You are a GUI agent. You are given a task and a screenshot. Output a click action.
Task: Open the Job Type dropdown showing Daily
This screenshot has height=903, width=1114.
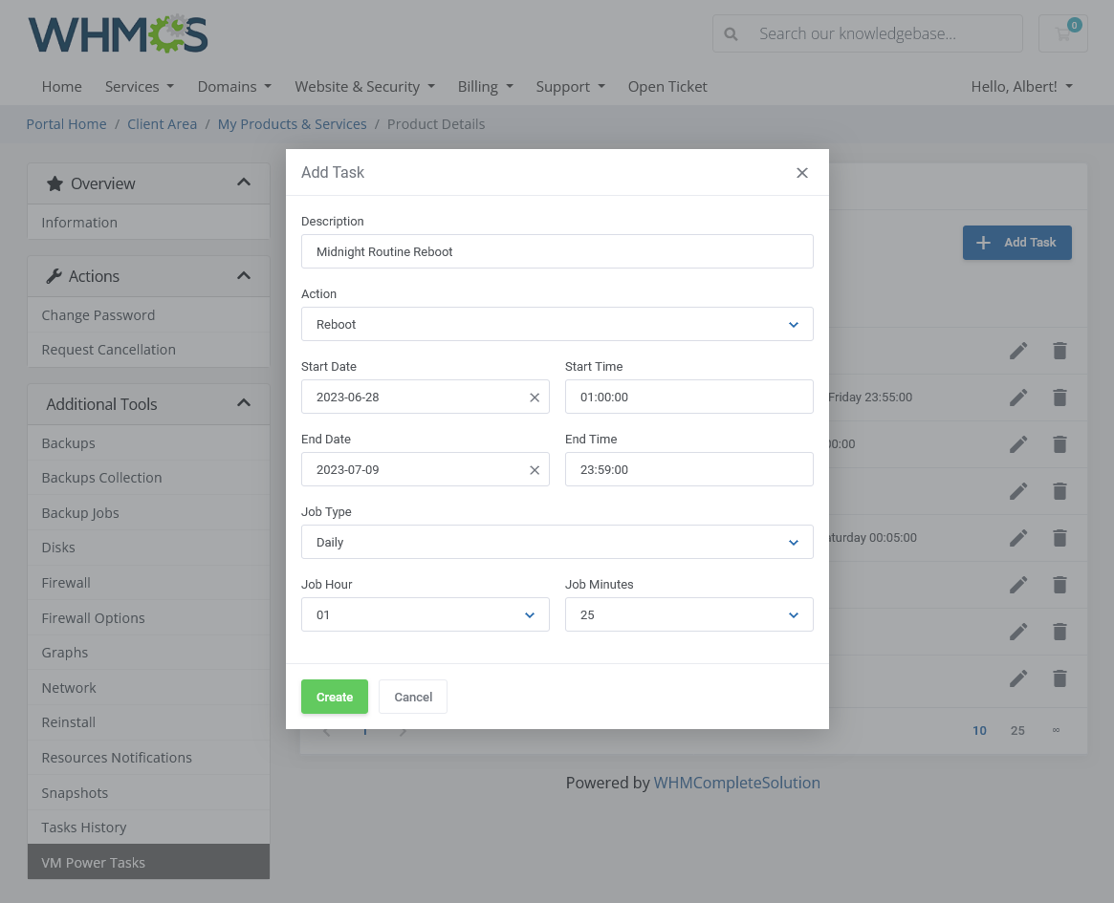coord(557,543)
